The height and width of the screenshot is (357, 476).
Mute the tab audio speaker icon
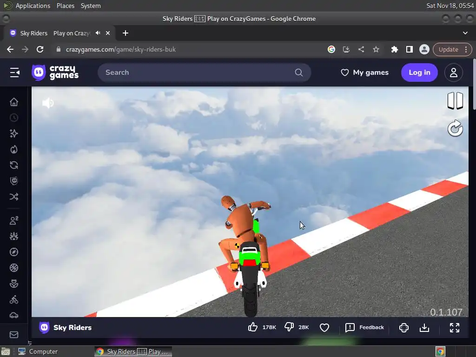[x=98, y=33]
